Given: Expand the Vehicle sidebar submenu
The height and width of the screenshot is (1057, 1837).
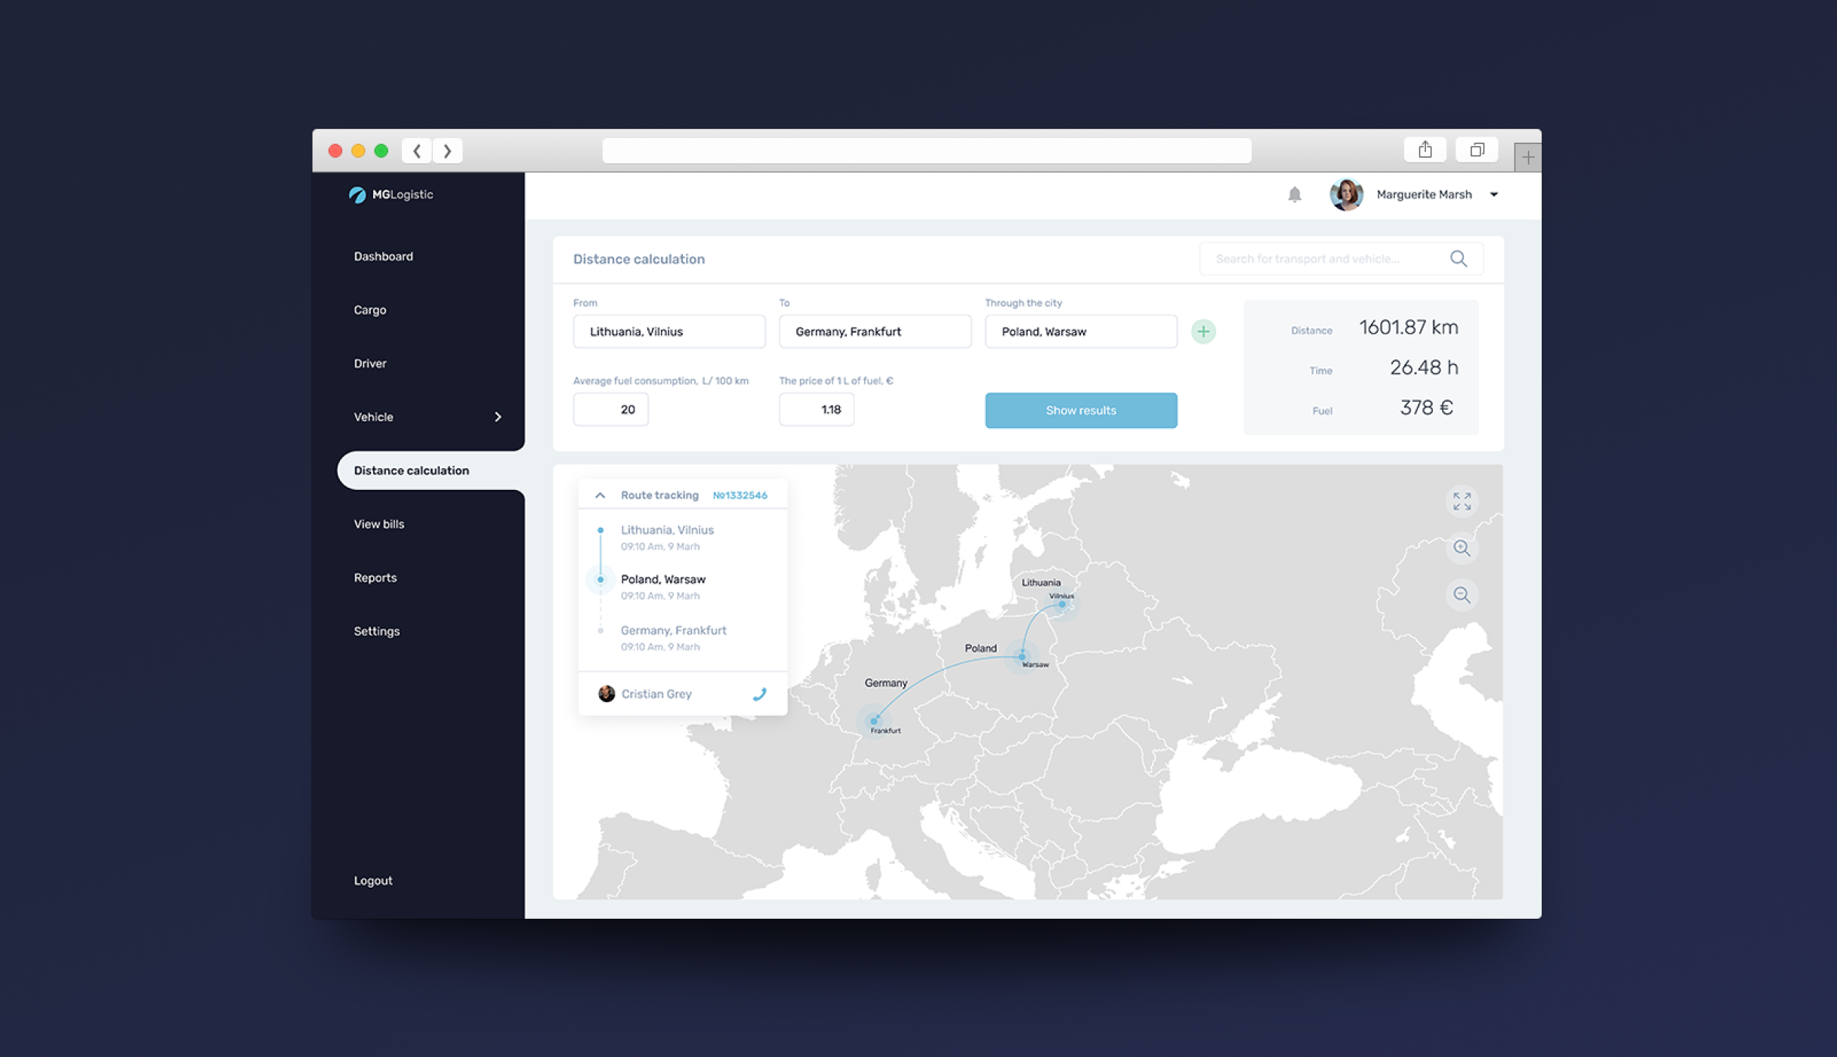Looking at the screenshot, I should tap(498, 417).
